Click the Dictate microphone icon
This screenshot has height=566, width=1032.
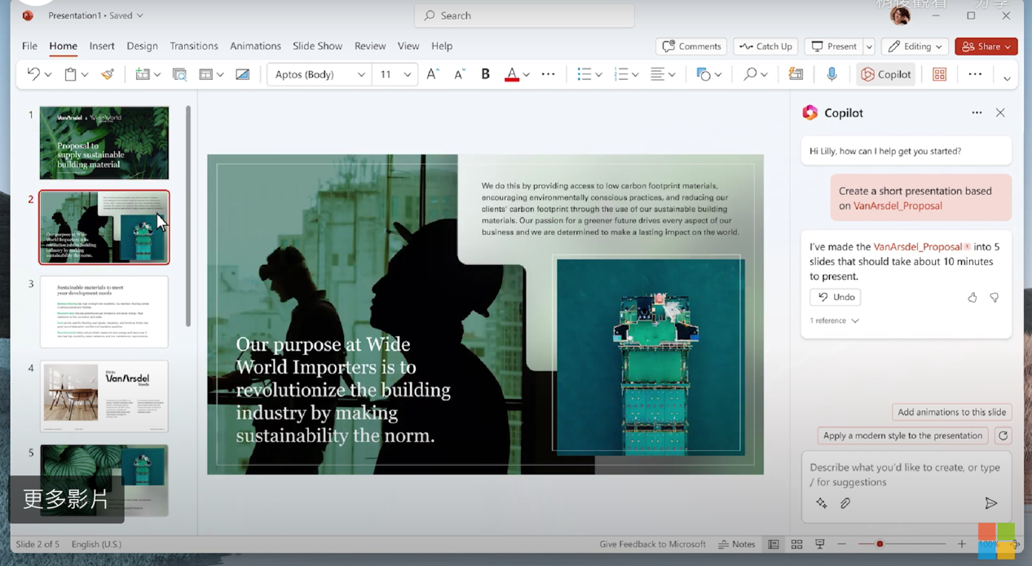(x=831, y=74)
